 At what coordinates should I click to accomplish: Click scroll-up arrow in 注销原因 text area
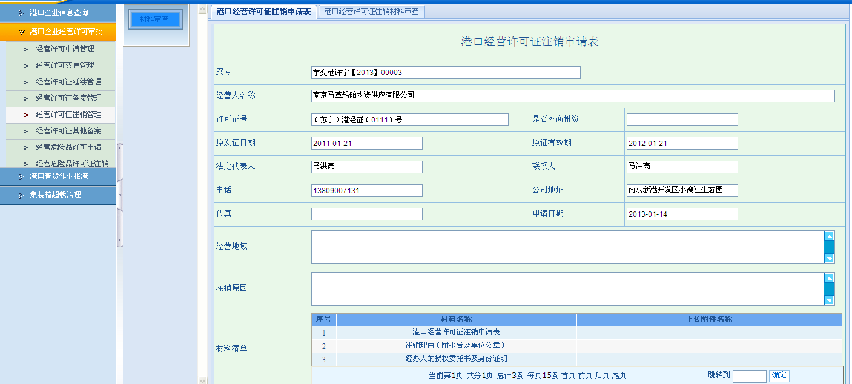tap(829, 277)
